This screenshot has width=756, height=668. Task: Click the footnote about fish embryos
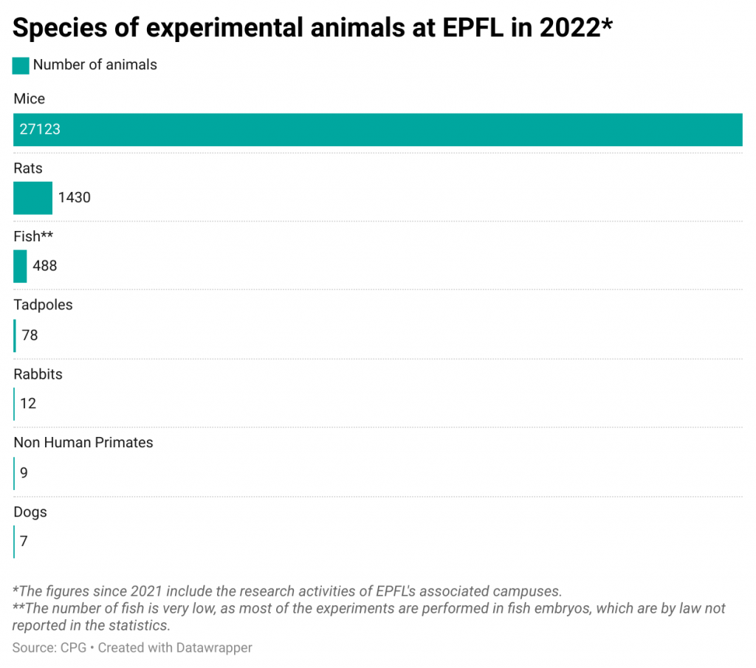tap(368, 616)
